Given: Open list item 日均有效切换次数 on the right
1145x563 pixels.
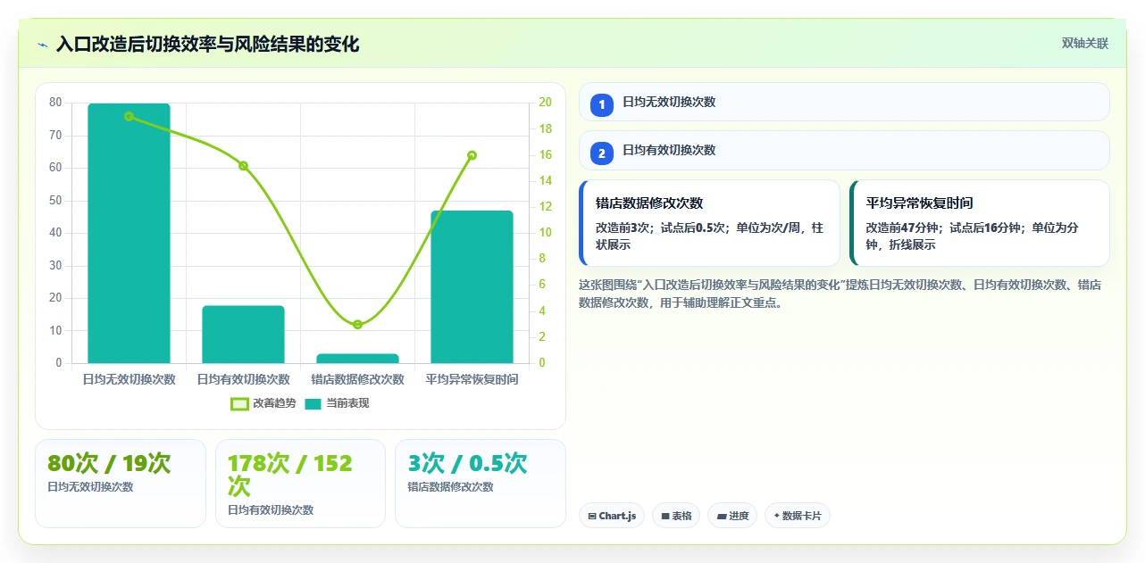Looking at the screenshot, I should coord(844,150).
